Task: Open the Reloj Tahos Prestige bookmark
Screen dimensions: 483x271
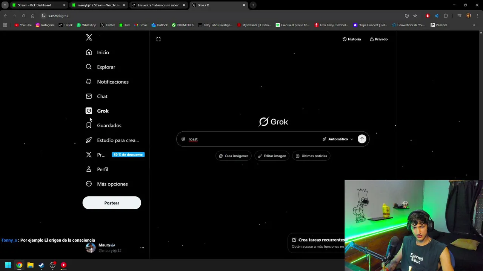Action: coord(215,25)
